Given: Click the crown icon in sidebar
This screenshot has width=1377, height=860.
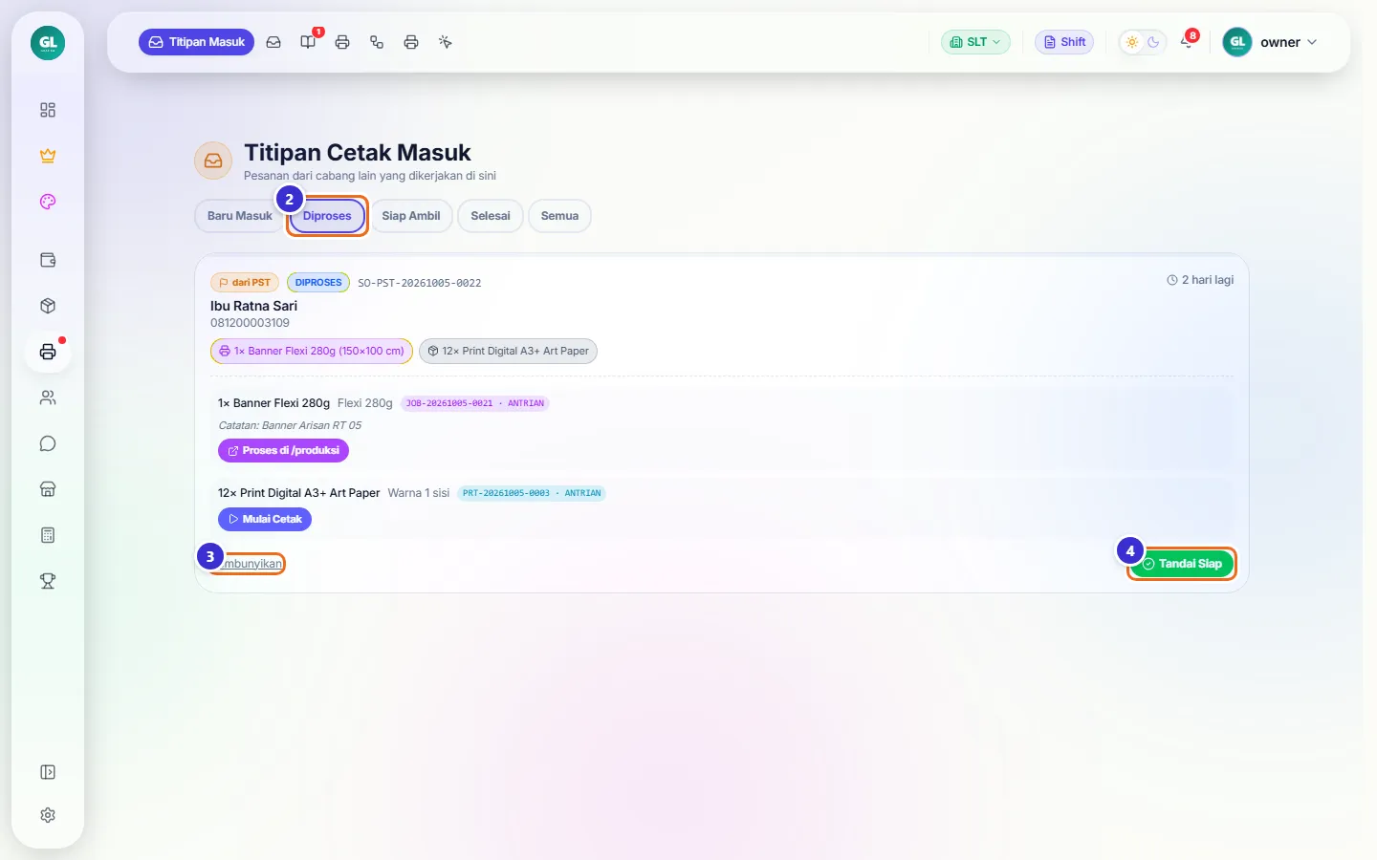Looking at the screenshot, I should pos(48,156).
